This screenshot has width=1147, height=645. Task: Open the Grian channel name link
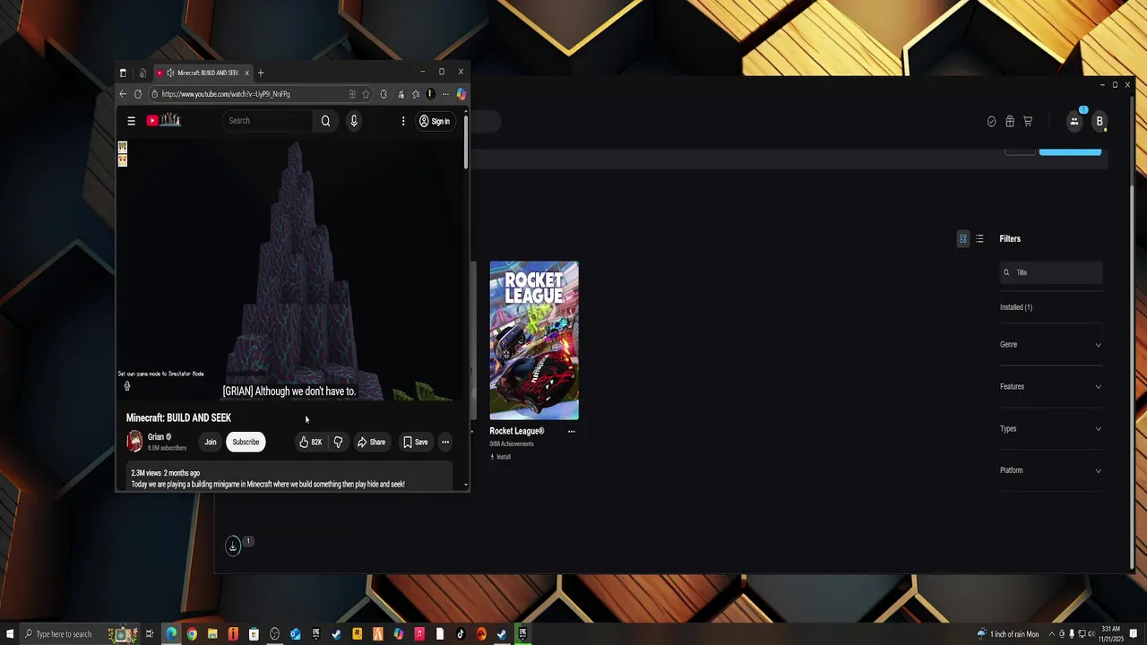pyautogui.click(x=156, y=437)
